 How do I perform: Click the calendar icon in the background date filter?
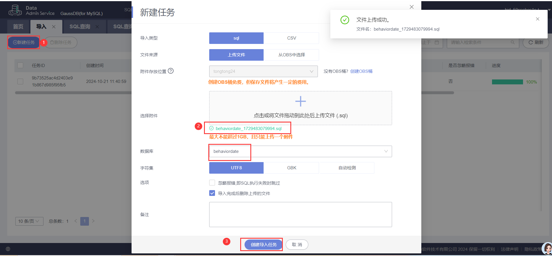(437, 42)
